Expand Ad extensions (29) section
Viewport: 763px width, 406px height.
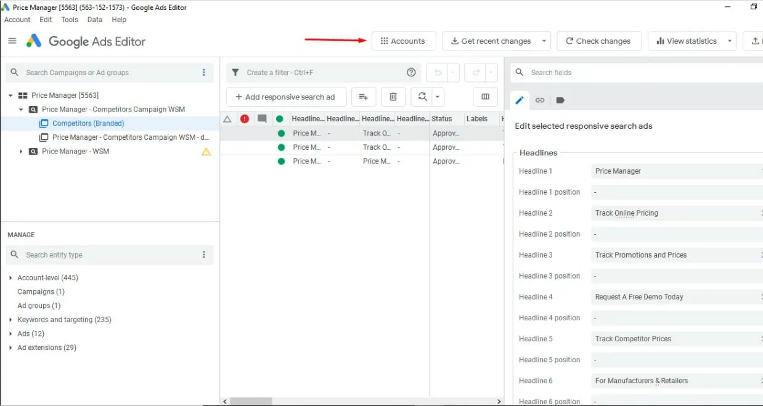[x=10, y=348]
